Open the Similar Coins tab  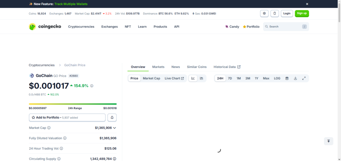(196, 67)
